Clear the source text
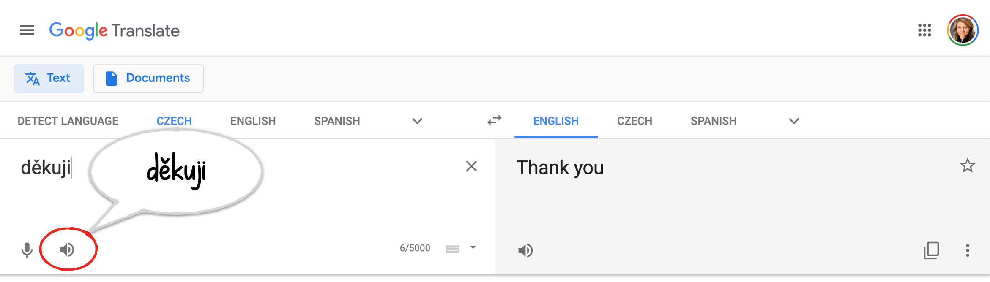This screenshot has height=282, width=990. pos(471,166)
